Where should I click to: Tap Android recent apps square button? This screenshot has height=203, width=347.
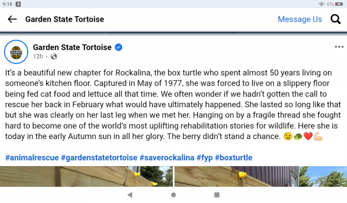pyautogui.click(x=217, y=195)
